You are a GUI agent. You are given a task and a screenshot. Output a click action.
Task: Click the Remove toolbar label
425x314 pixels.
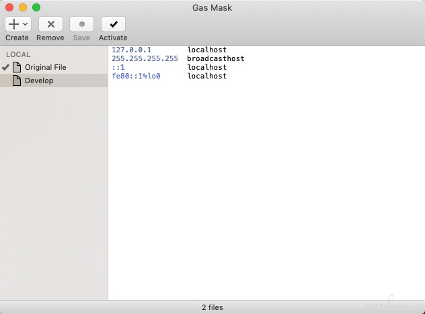50,38
